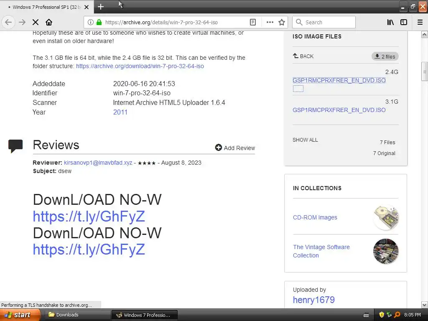Click the Reviews speech bubble icon
Screen dimensions: 428x321
15,146
